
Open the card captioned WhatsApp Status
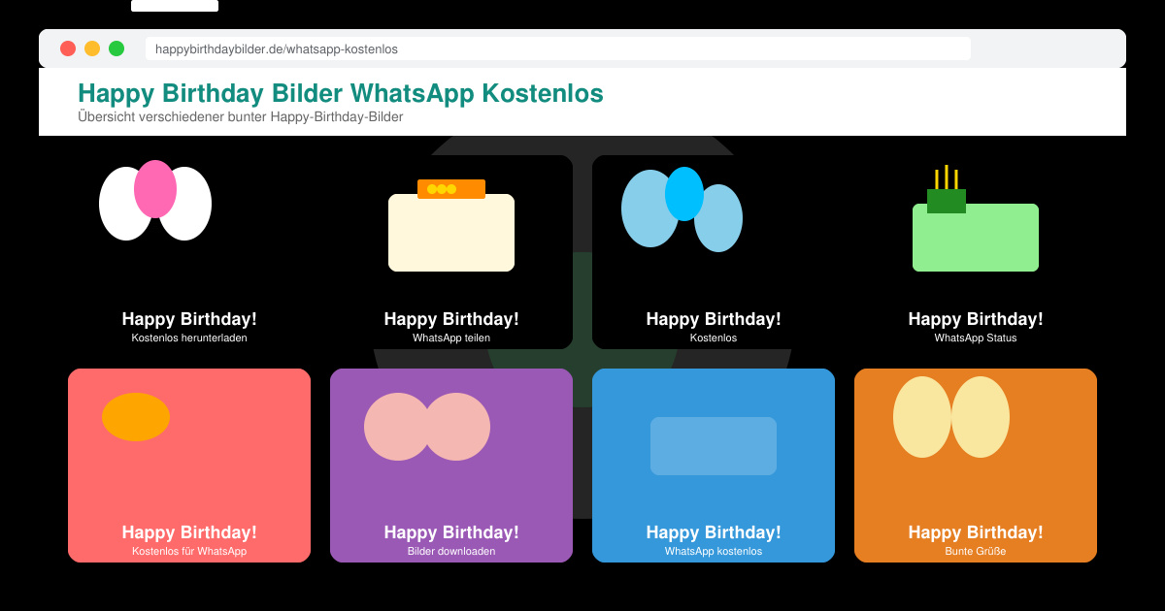[x=976, y=252]
